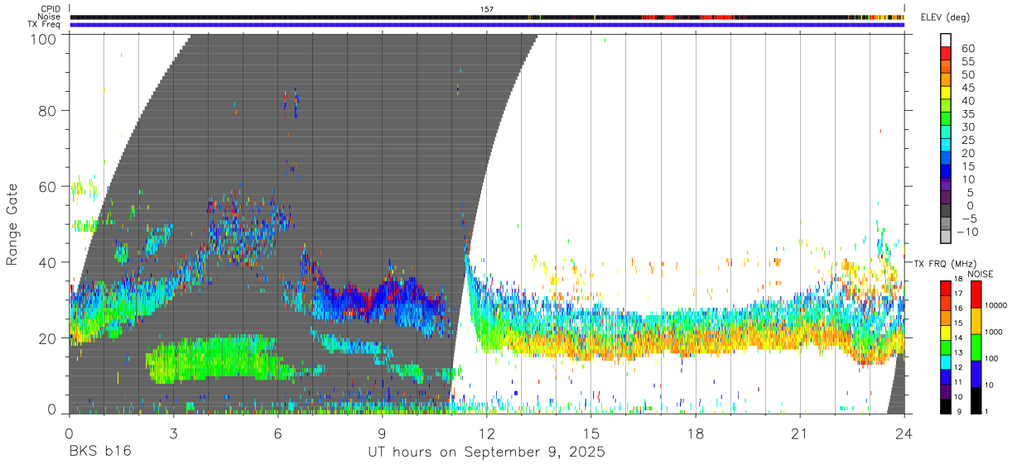Click the x-axis tick label '18'
The image size is (1017, 469).
click(695, 434)
